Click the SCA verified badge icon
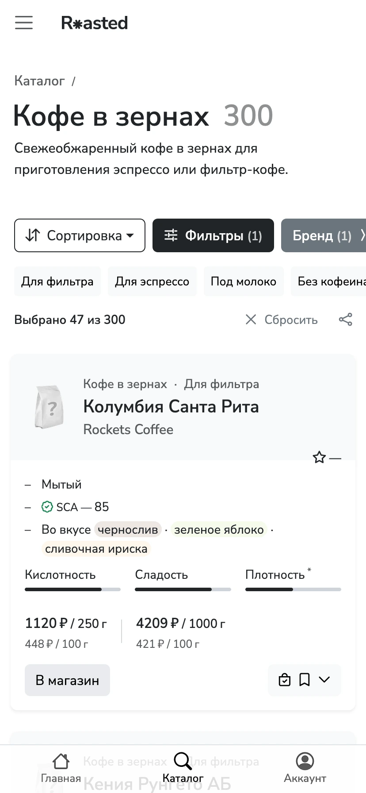Screen dimensions: 366x793 [x=47, y=507]
